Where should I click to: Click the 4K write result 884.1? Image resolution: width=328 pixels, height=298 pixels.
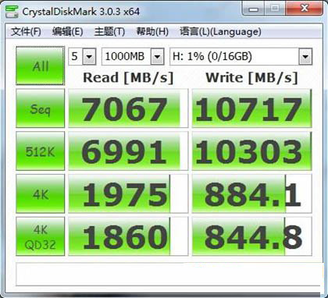[251, 193]
